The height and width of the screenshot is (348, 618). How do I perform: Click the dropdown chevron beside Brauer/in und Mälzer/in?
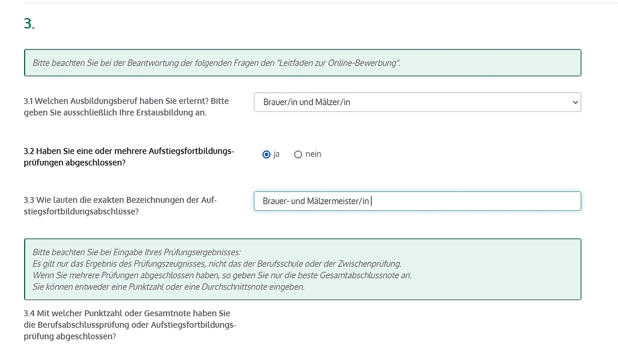pyautogui.click(x=576, y=102)
